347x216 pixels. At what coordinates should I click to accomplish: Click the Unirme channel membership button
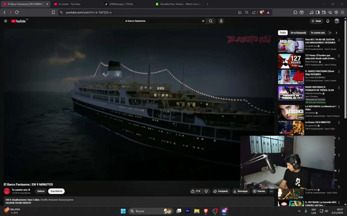click(x=41, y=191)
